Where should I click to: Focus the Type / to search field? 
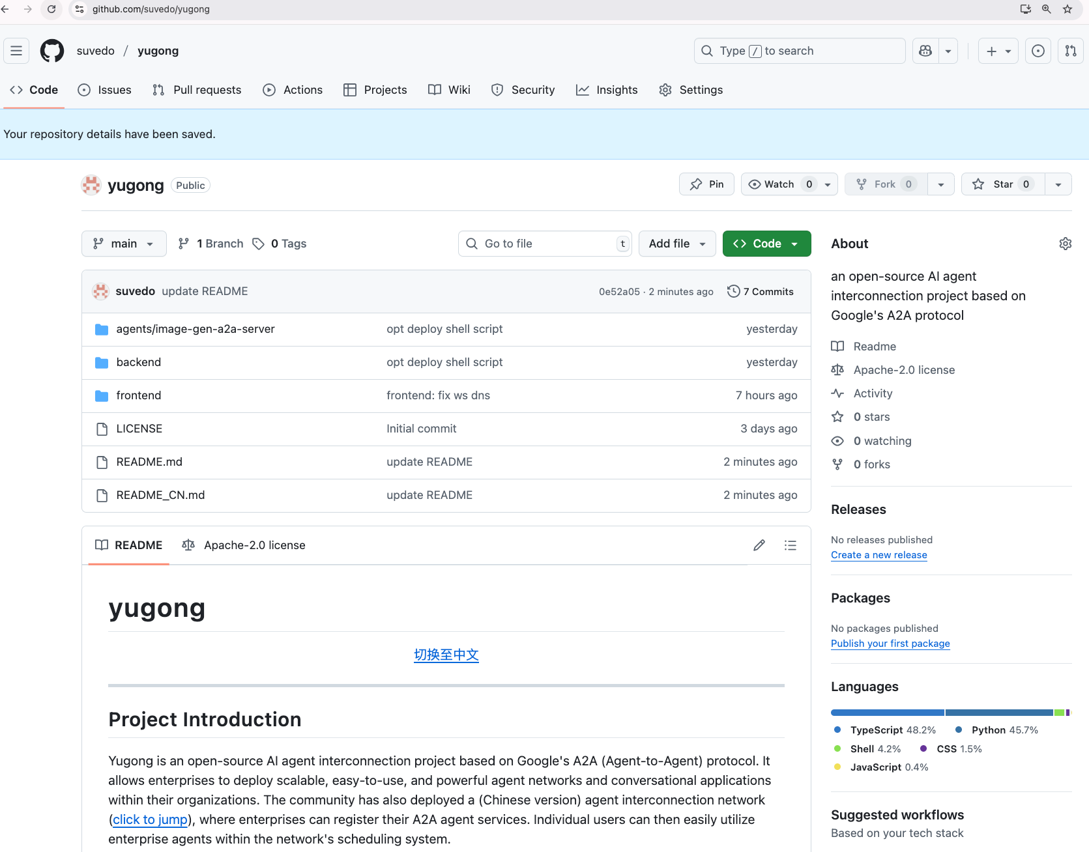800,51
